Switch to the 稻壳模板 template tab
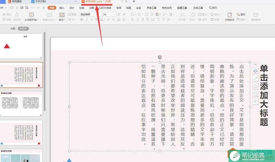 pos(17,1)
